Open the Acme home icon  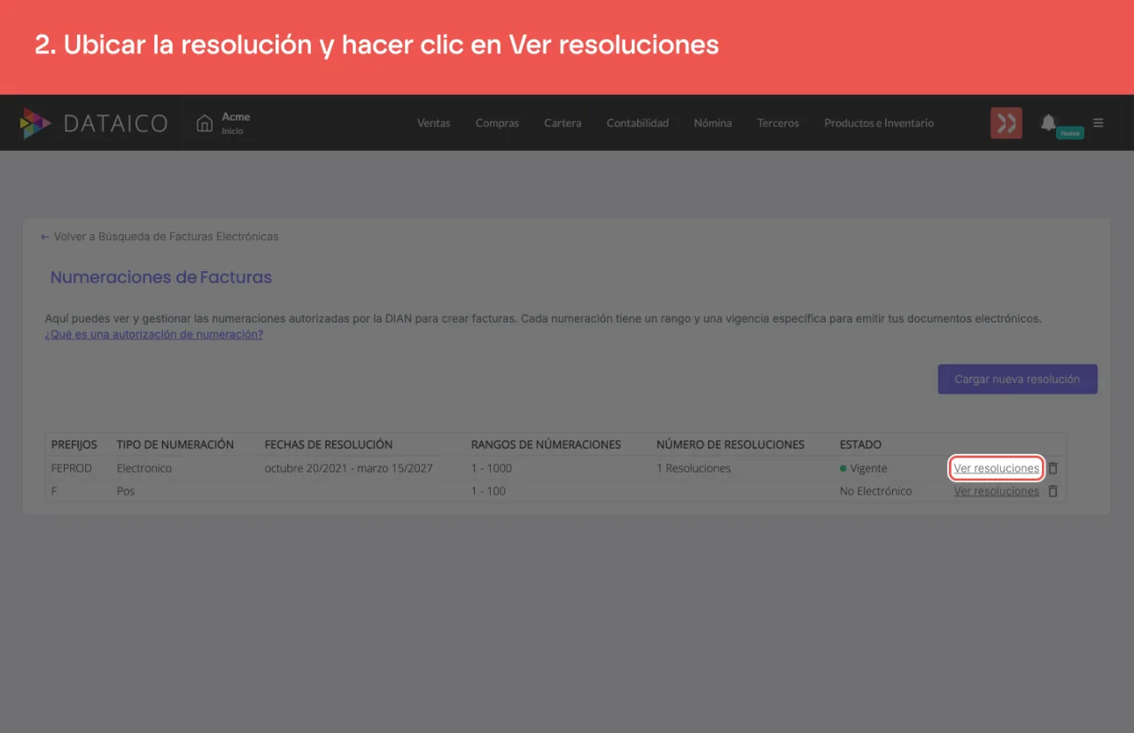point(205,123)
